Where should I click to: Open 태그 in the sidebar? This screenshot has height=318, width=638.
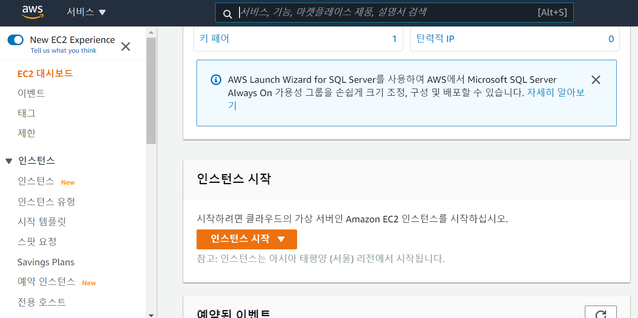tap(27, 113)
